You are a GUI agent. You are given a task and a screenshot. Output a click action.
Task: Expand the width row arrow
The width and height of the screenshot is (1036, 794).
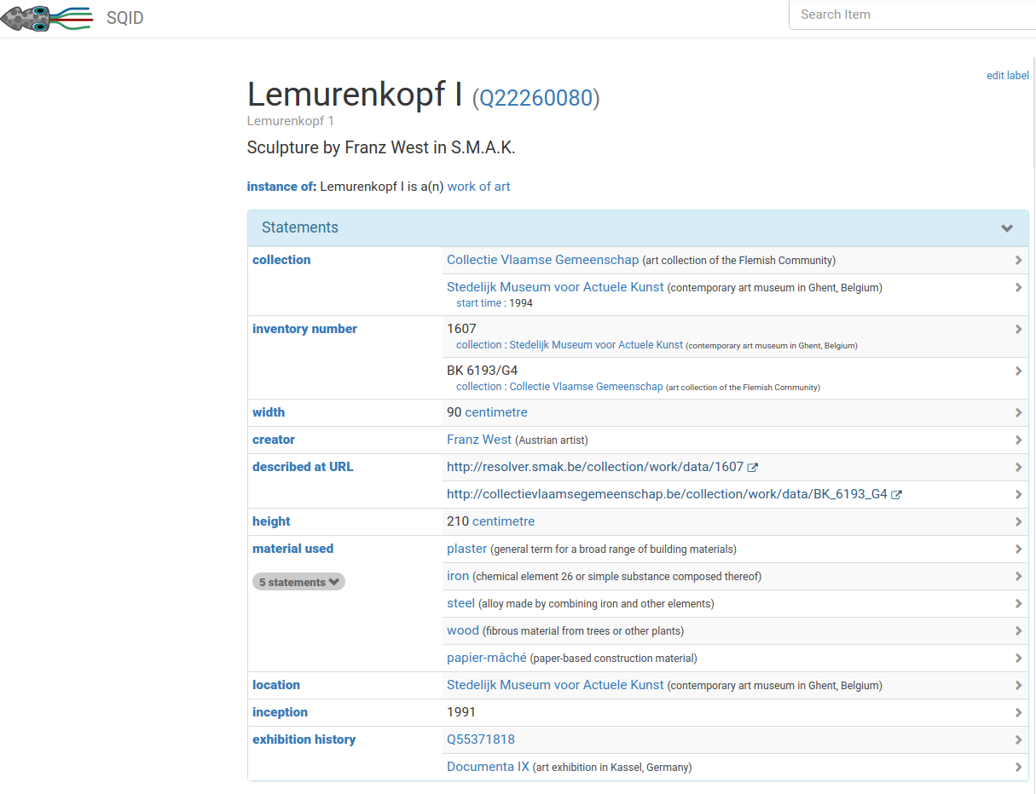(x=1018, y=412)
